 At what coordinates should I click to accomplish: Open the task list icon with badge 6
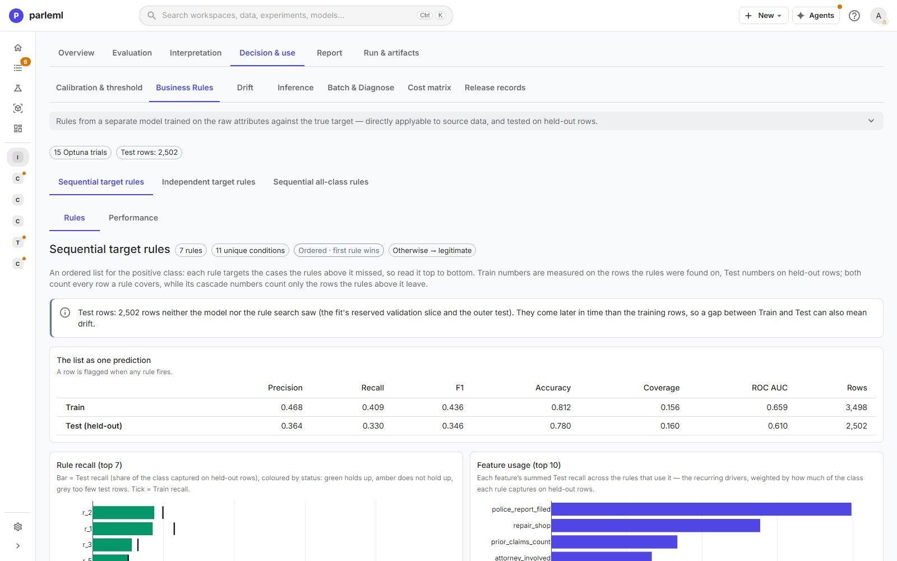(18, 68)
